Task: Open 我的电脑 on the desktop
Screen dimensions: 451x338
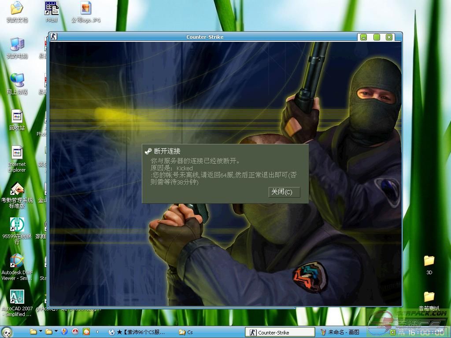Action: pos(17,44)
